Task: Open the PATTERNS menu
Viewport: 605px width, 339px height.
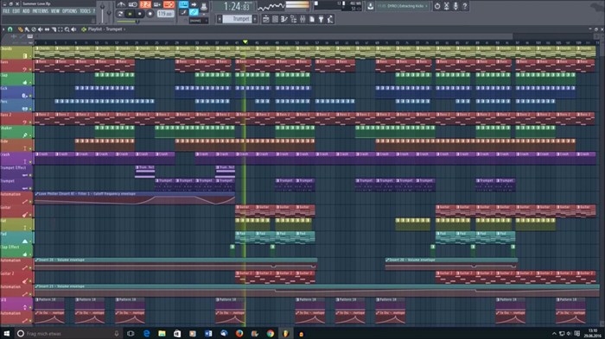Action: point(41,11)
